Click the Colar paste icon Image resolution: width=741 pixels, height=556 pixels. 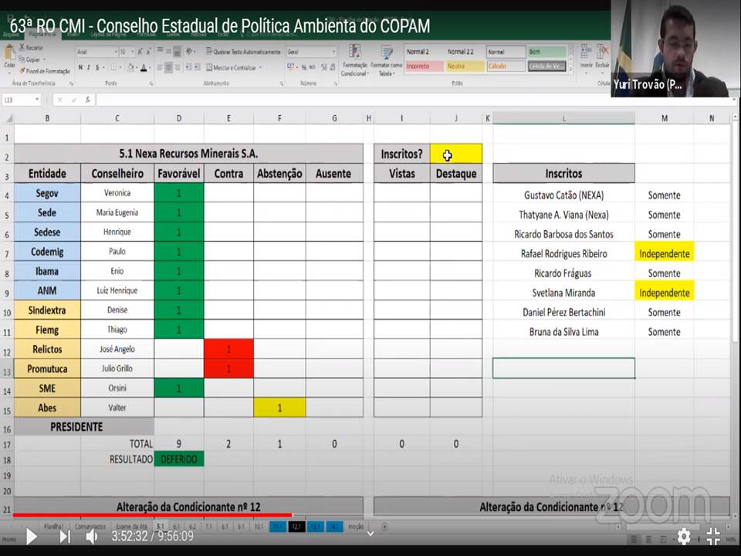9,57
